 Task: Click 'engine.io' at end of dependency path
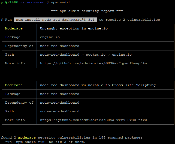tap(122, 55)
